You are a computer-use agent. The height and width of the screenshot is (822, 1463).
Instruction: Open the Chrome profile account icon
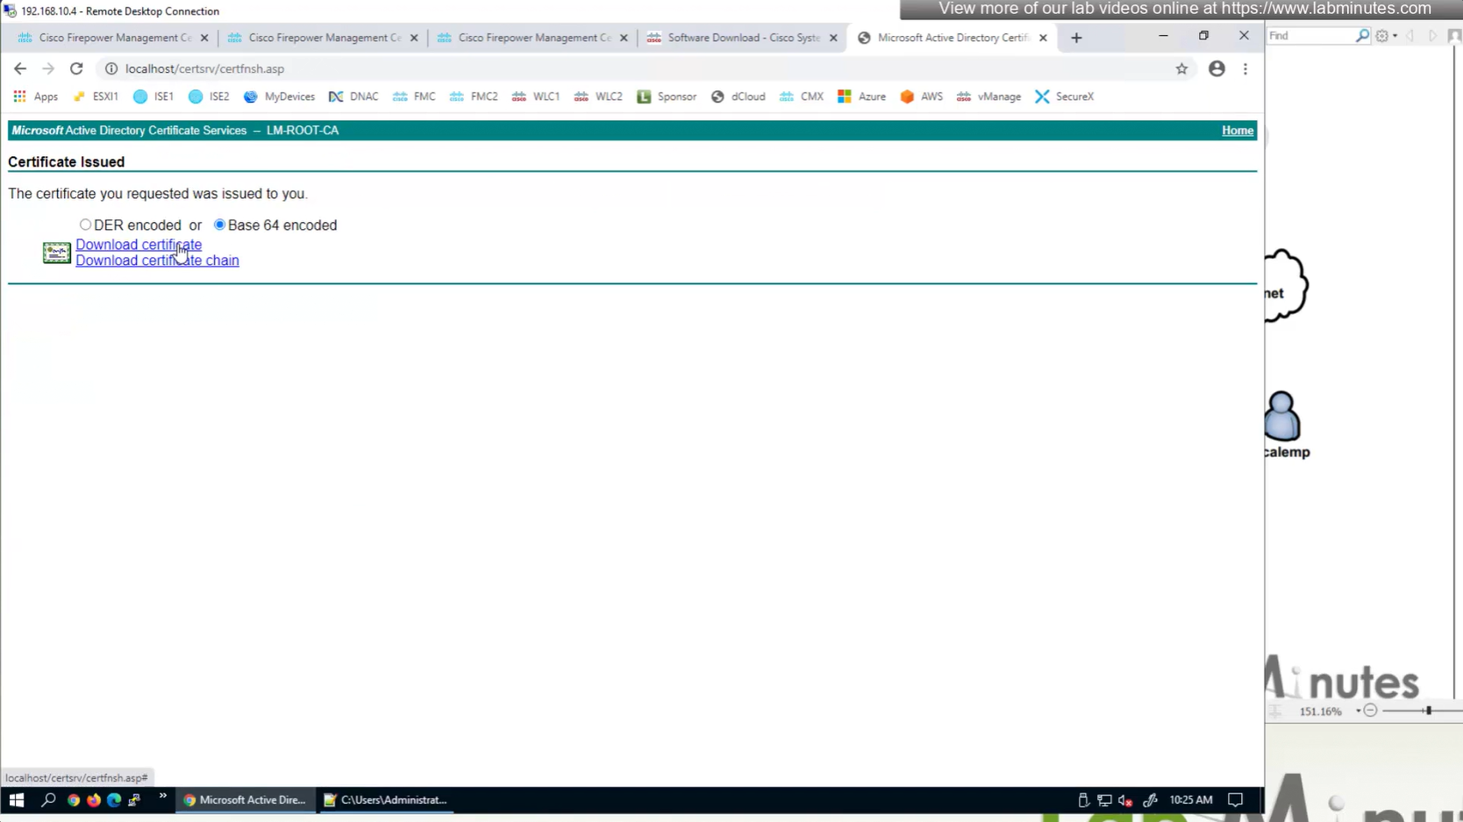(1217, 68)
